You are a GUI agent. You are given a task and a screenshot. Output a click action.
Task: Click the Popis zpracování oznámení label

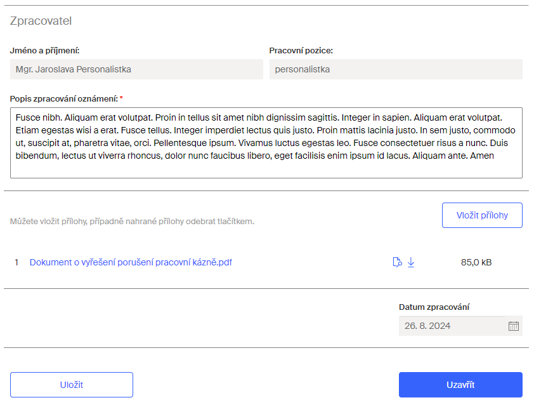click(x=63, y=98)
